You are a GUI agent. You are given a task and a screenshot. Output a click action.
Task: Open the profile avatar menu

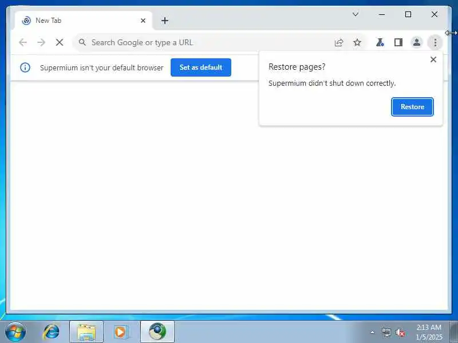[x=417, y=42]
